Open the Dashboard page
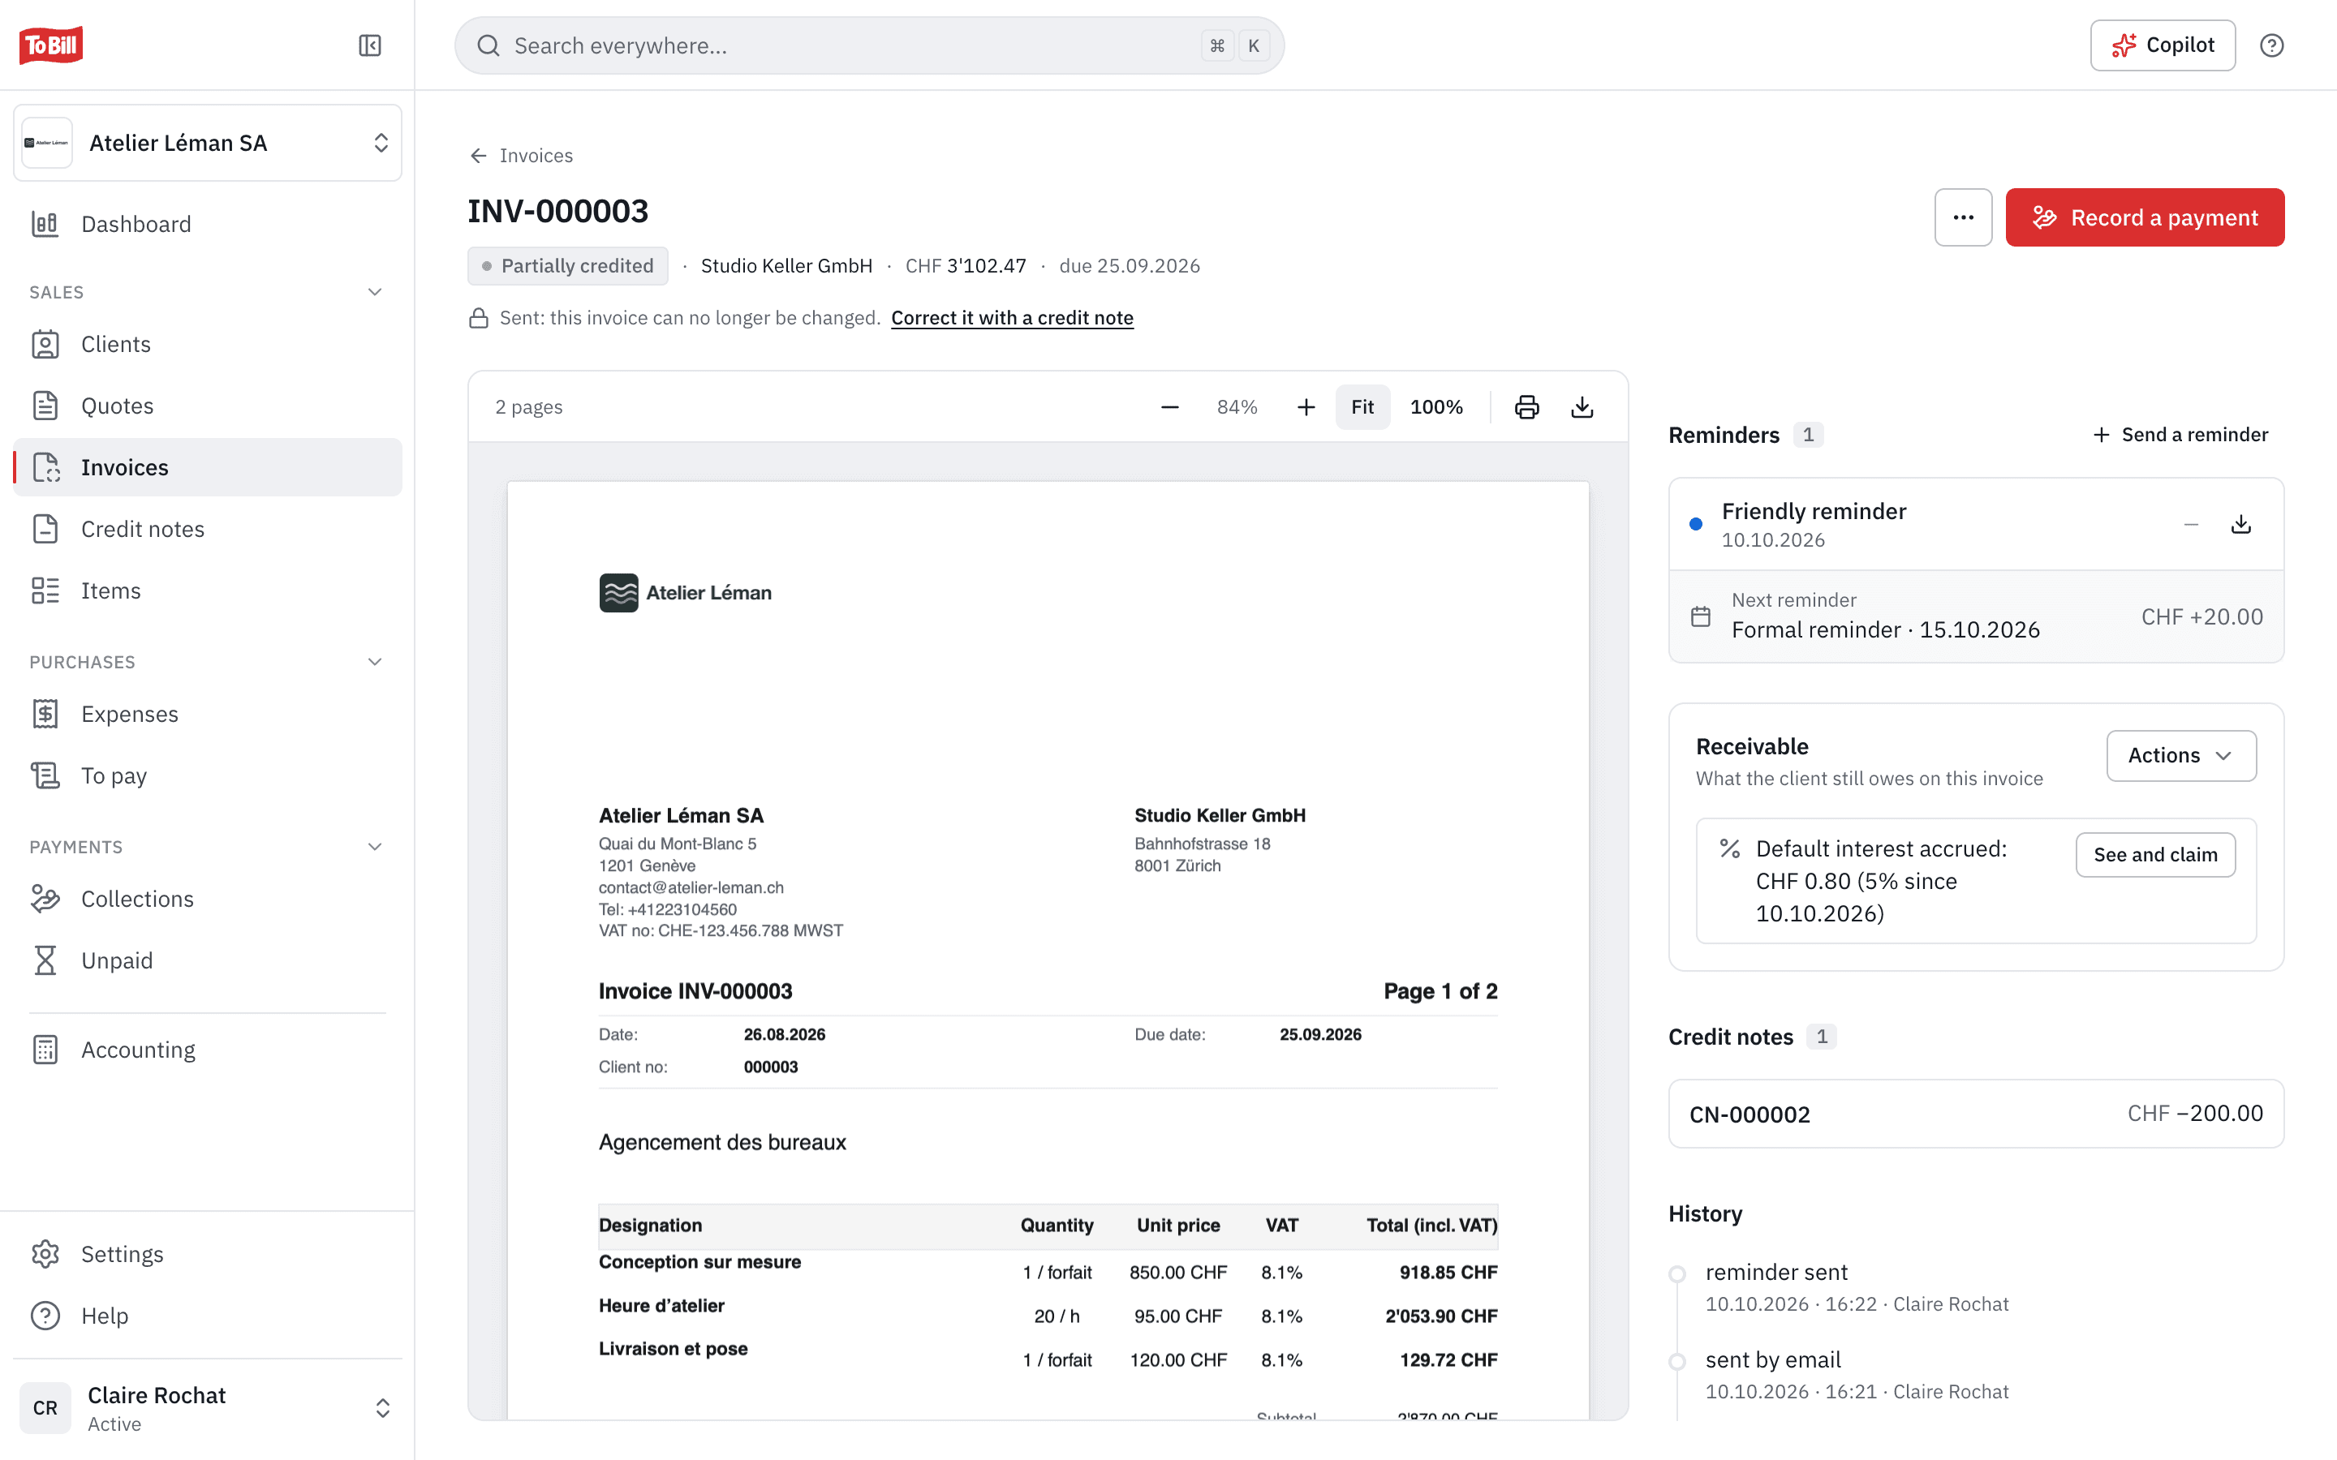The width and height of the screenshot is (2337, 1460). [208, 224]
